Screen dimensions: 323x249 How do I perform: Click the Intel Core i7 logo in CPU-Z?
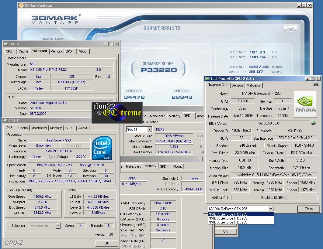[102, 148]
